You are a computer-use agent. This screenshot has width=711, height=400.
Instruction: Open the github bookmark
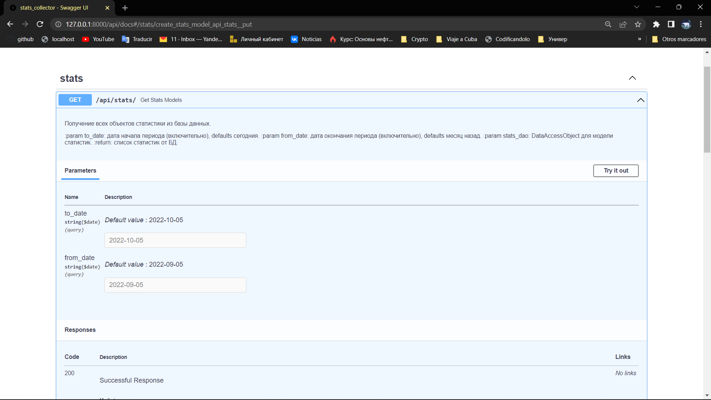coord(25,39)
